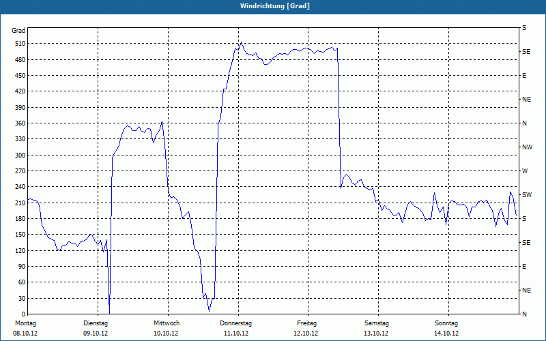Click the 210 degree axis label

pyautogui.click(x=20, y=203)
